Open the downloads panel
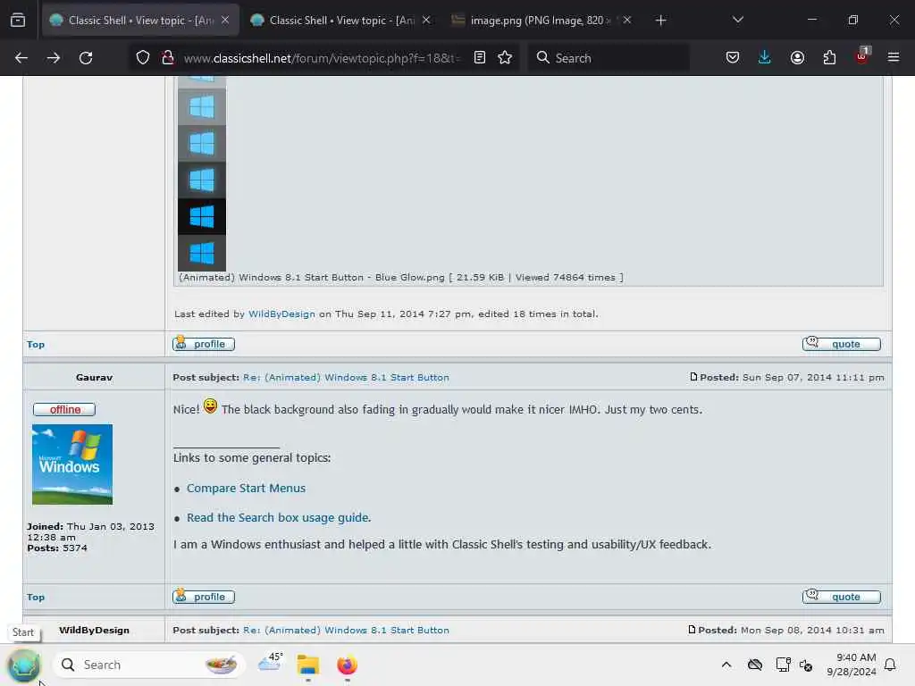 765,58
